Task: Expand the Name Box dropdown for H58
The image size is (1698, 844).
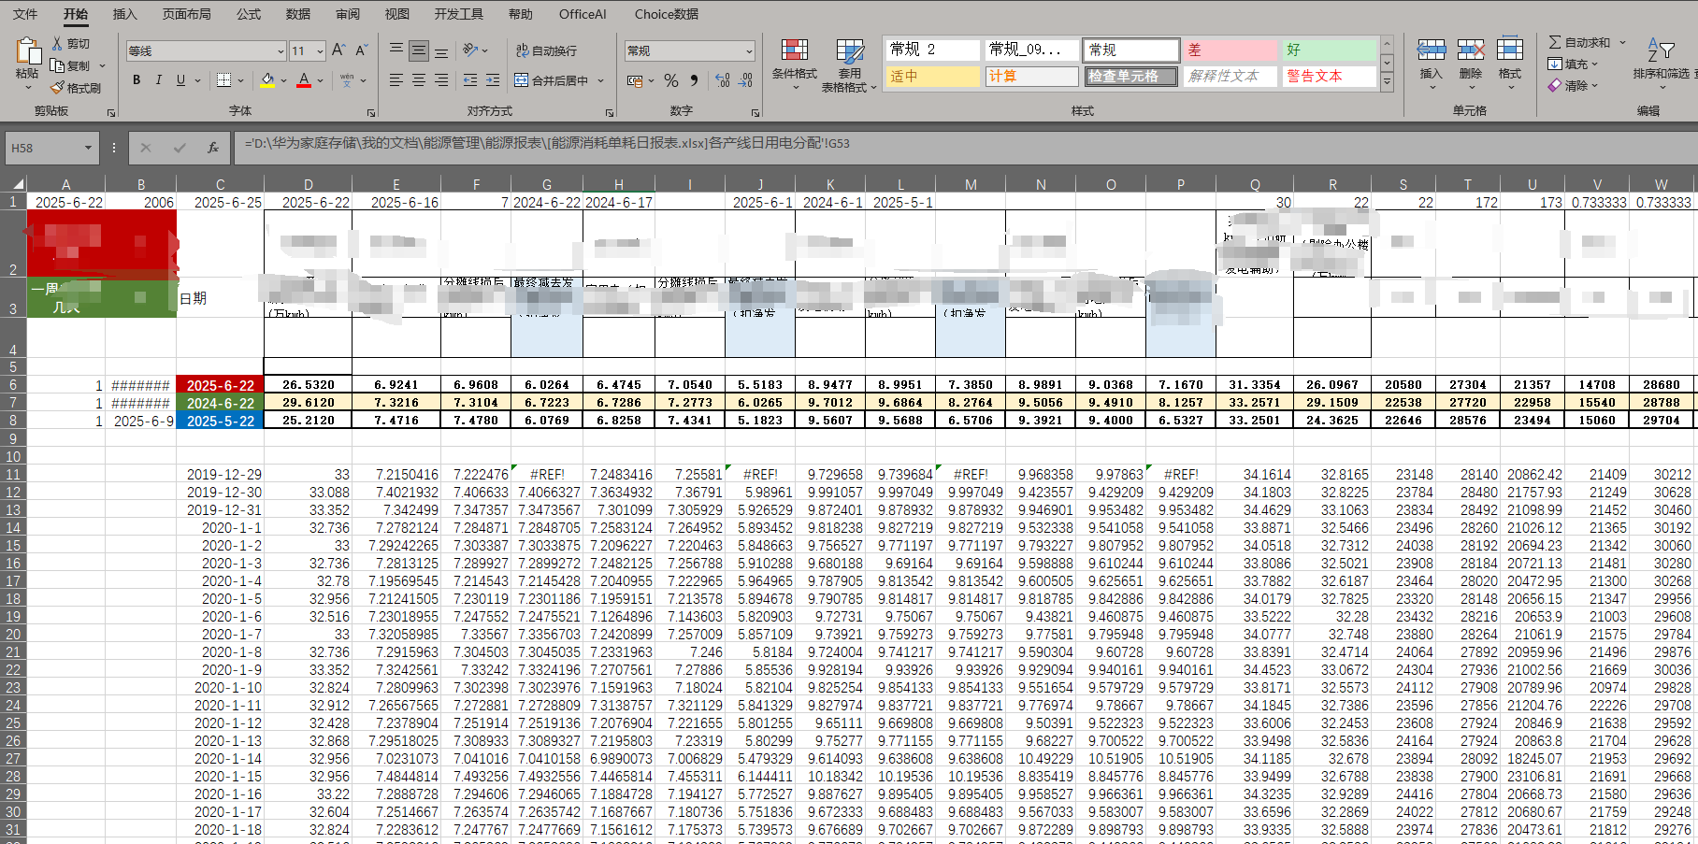Action: click(x=88, y=148)
